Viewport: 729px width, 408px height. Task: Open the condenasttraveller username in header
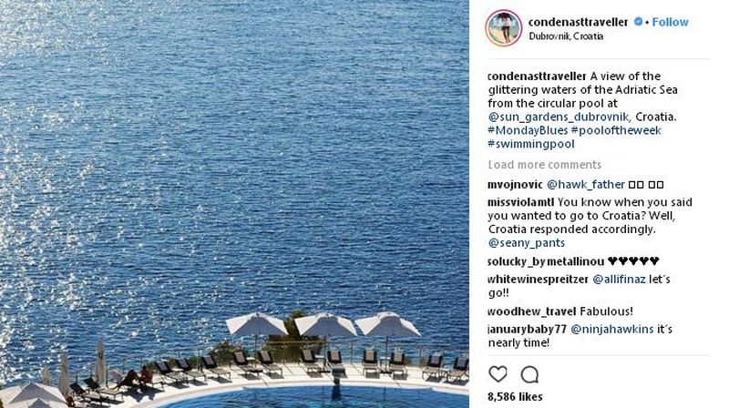pyautogui.click(x=578, y=22)
